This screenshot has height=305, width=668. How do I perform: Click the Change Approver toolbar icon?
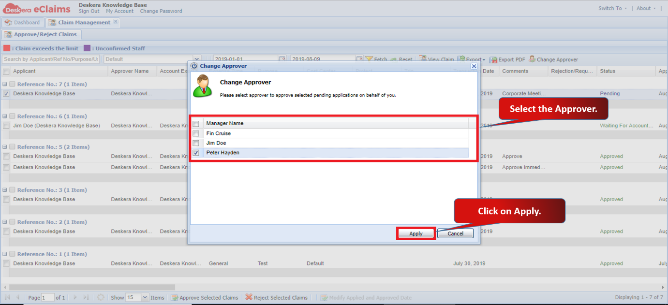click(532, 59)
